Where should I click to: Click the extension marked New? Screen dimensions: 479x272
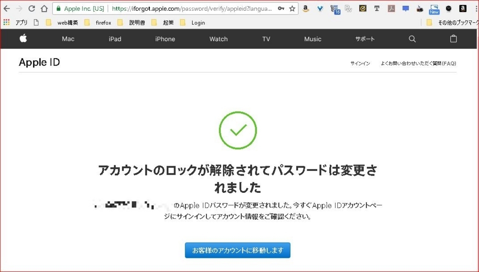tap(434, 9)
